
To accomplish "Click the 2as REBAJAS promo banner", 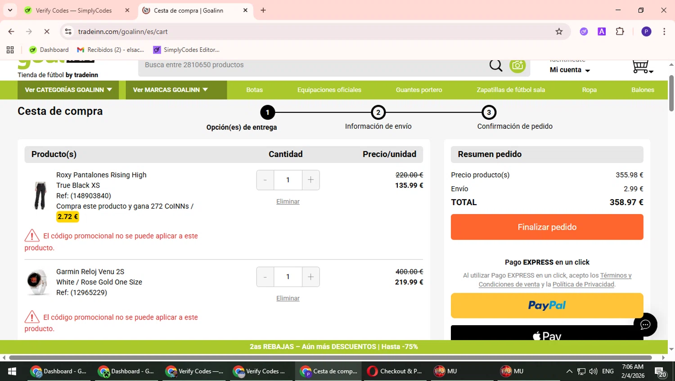I will point(334,347).
